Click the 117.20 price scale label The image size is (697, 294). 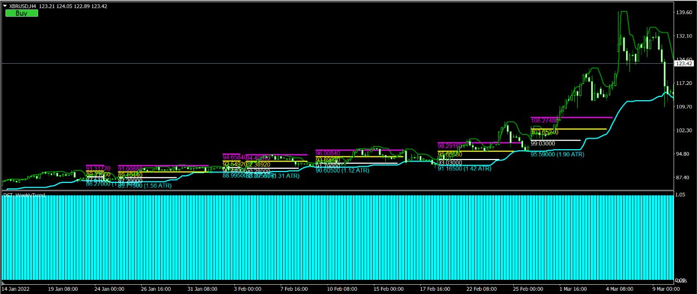[x=683, y=83]
